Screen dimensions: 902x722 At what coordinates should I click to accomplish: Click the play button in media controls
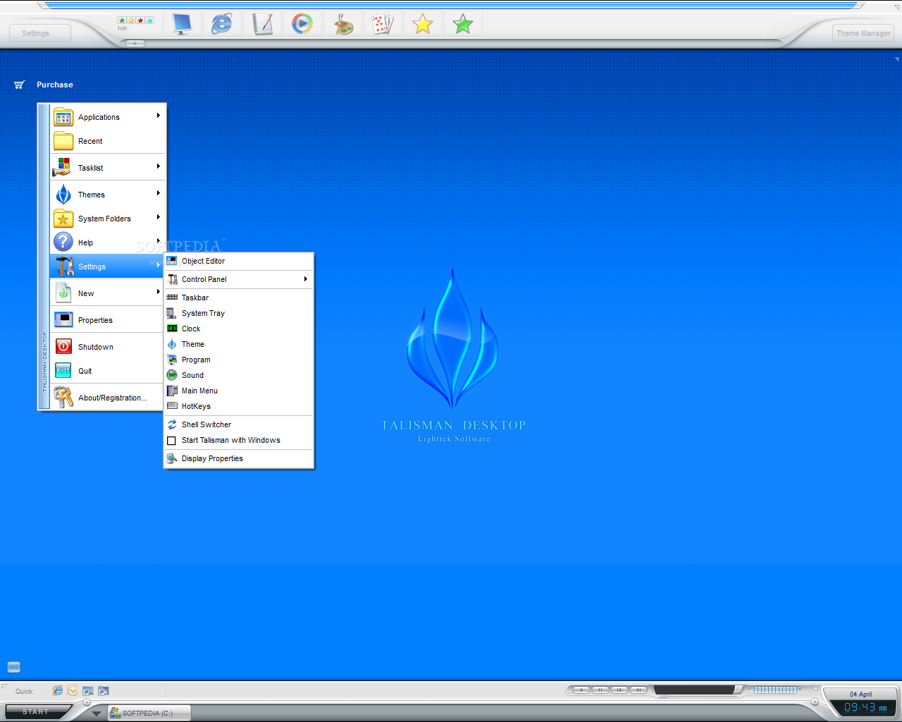point(581,690)
